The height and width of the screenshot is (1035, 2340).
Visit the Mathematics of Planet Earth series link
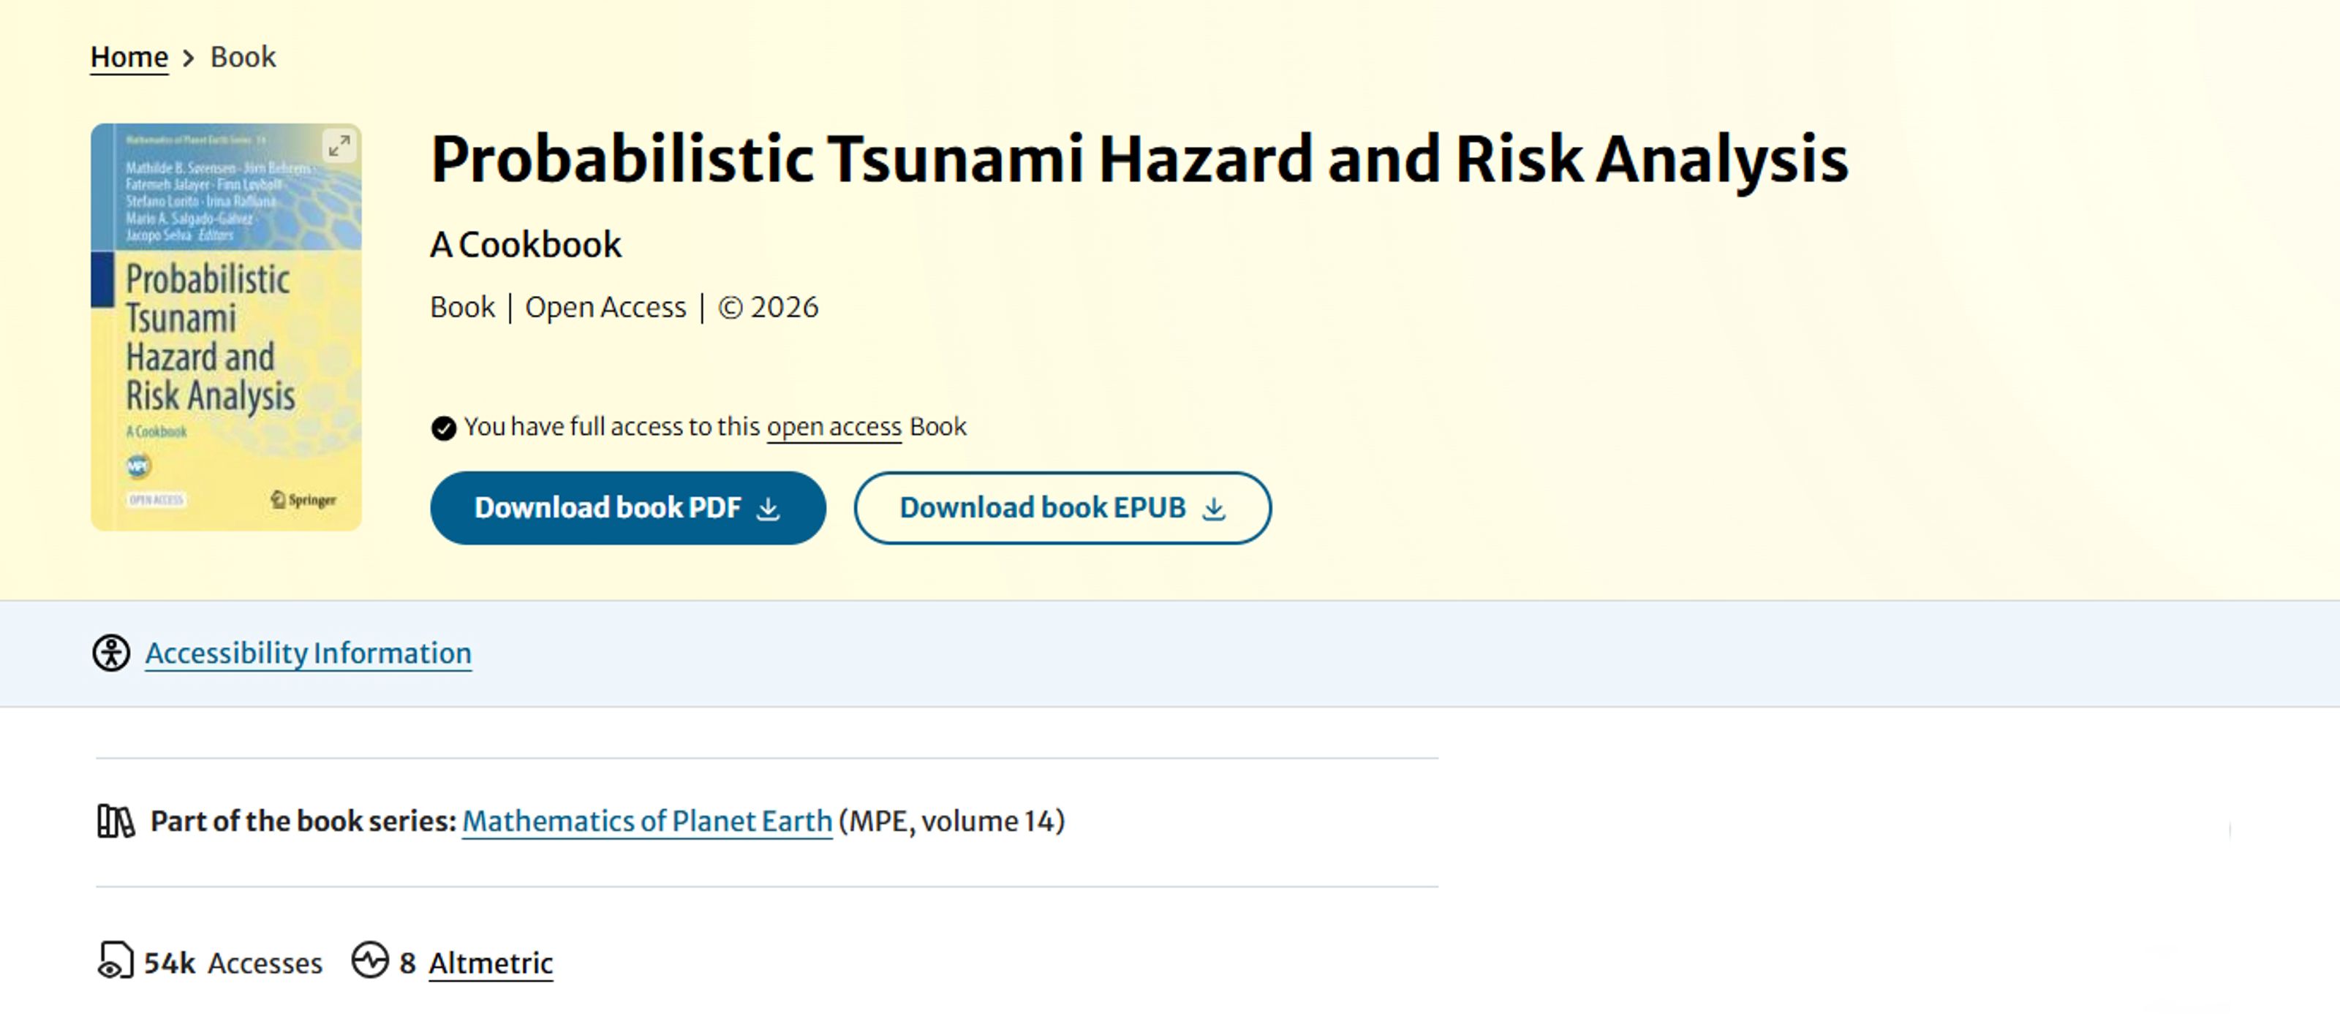(x=646, y=821)
